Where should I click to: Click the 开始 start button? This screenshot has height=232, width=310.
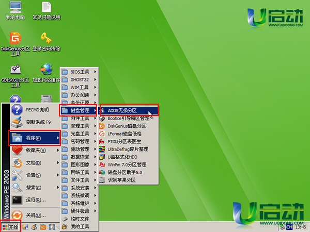(10, 227)
